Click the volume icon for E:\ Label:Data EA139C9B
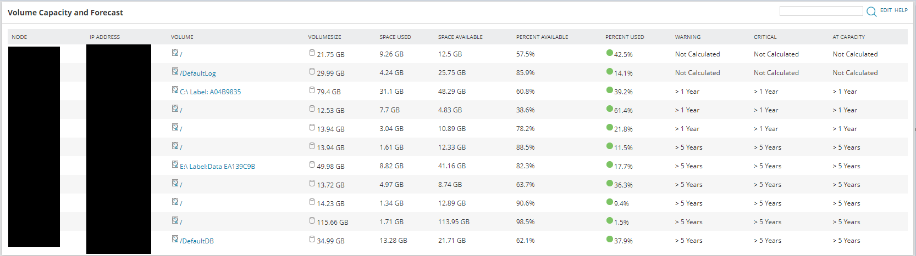The width and height of the screenshot is (916, 256). 175,164
